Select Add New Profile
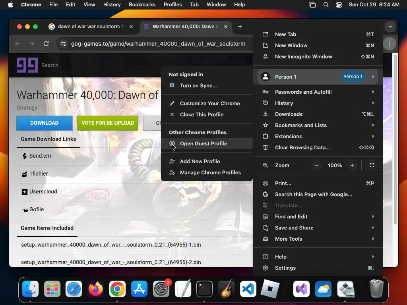Image resolution: width=407 pixels, height=305 pixels. (x=207, y=161)
